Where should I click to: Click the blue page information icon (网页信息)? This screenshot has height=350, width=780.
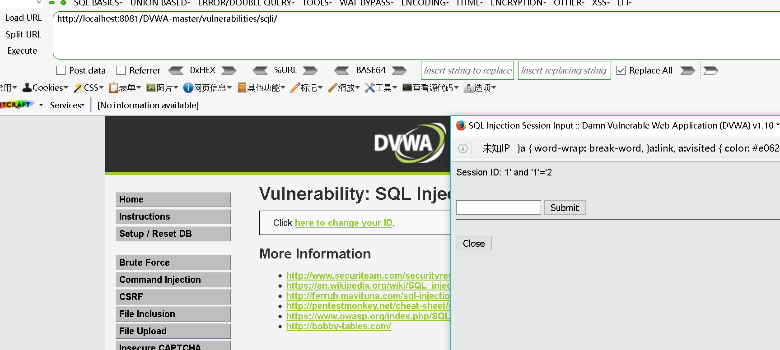tap(188, 87)
